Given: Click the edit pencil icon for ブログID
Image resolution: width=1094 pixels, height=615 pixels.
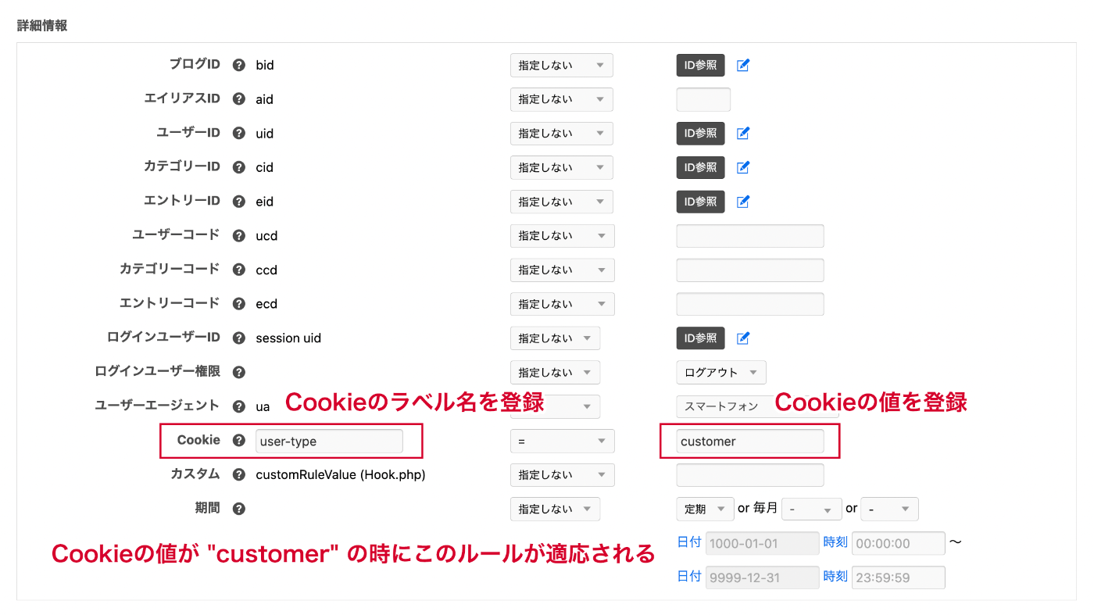Looking at the screenshot, I should click(743, 66).
